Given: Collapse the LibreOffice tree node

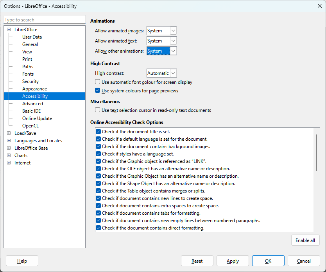Looking at the screenshot, I should coord(9,30).
